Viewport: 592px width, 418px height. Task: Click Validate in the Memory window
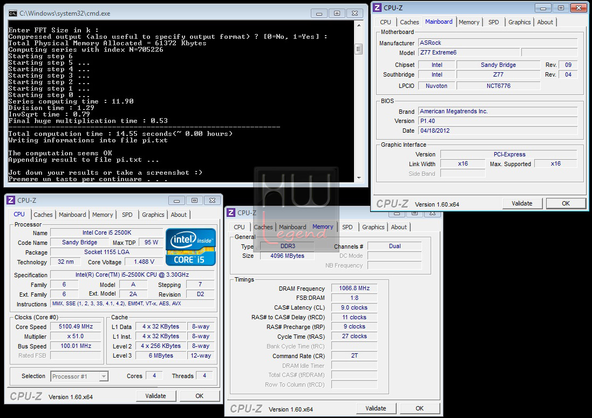pos(376,408)
